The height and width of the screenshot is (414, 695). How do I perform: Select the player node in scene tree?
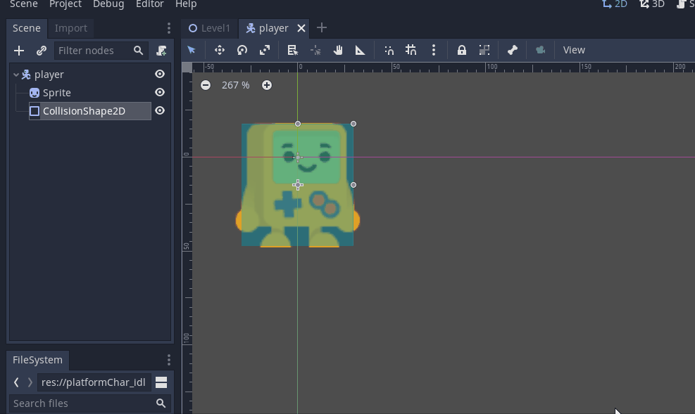(x=49, y=75)
